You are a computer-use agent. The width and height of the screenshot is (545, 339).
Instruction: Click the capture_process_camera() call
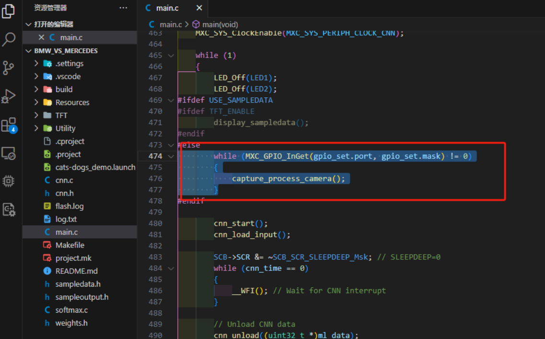point(289,179)
